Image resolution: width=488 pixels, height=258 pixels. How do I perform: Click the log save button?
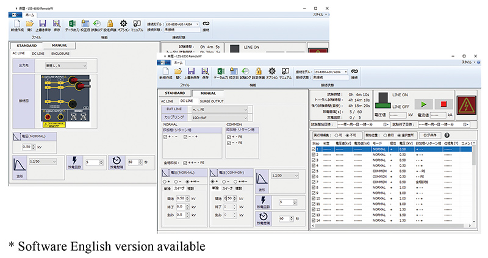coord(430,135)
